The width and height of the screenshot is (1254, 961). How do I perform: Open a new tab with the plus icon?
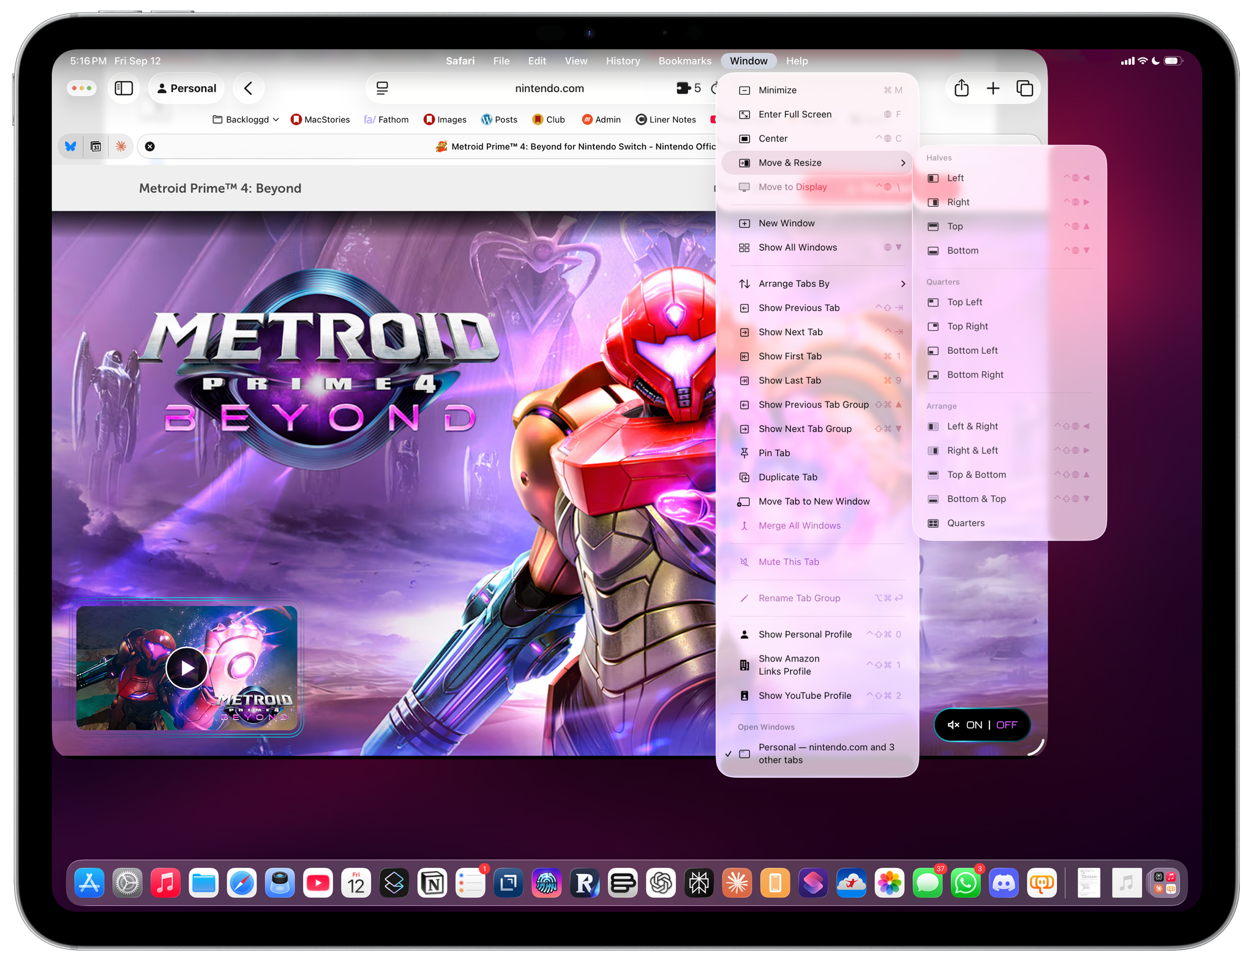993,88
